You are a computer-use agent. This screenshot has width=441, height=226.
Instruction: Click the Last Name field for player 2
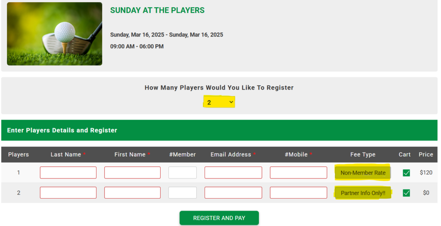(68, 193)
